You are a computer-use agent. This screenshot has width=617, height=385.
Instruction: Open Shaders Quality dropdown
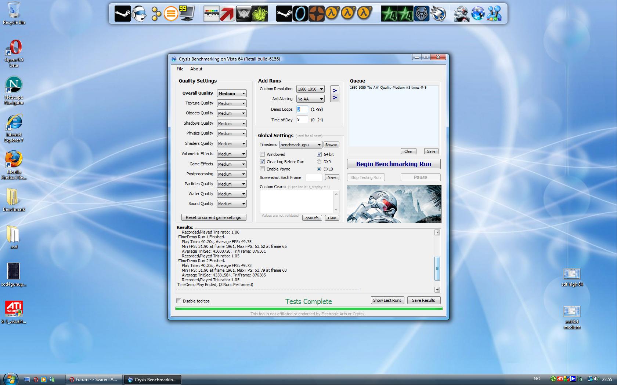pyautogui.click(x=232, y=144)
